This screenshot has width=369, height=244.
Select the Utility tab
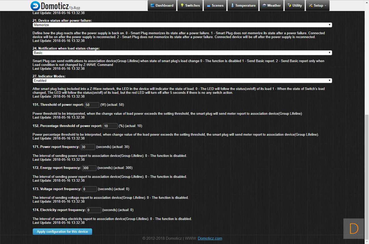(295, 6)
